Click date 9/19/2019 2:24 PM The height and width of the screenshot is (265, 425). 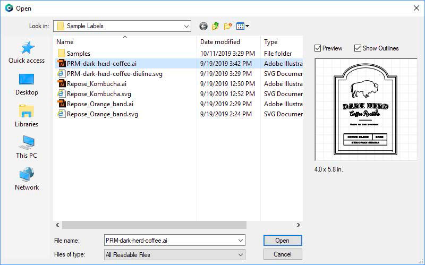pos(226,114)
